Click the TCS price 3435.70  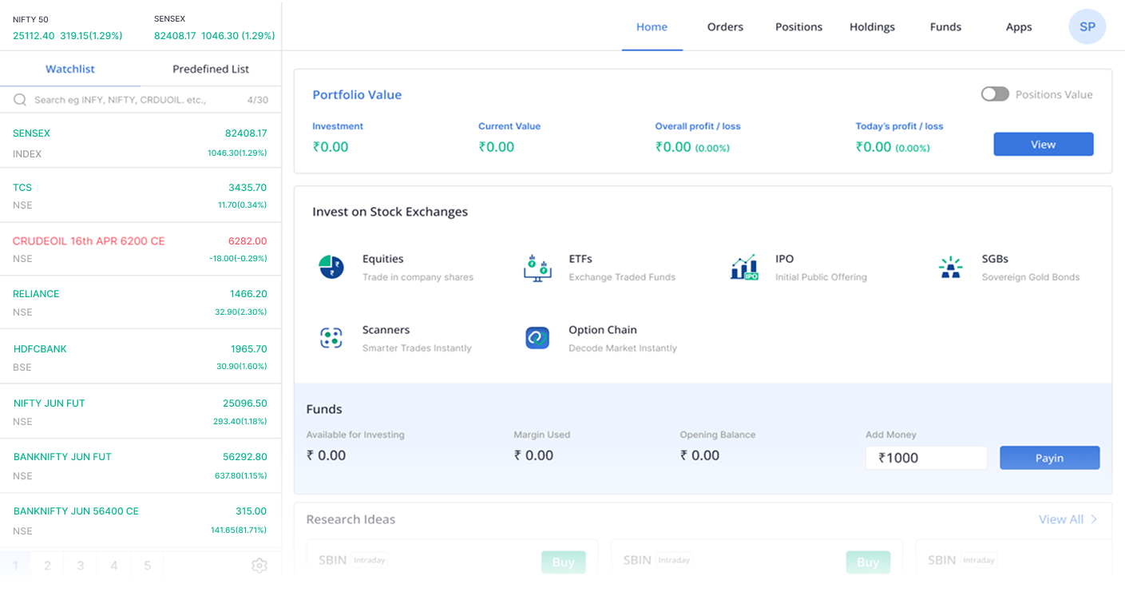248,188
